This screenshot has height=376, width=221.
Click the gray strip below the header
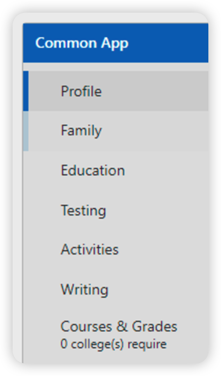116,67
